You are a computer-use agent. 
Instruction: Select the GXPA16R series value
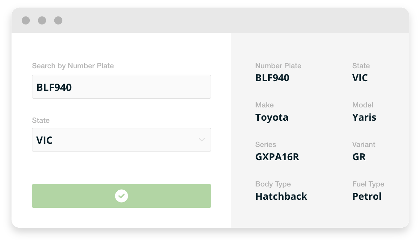tap(277, 157)
